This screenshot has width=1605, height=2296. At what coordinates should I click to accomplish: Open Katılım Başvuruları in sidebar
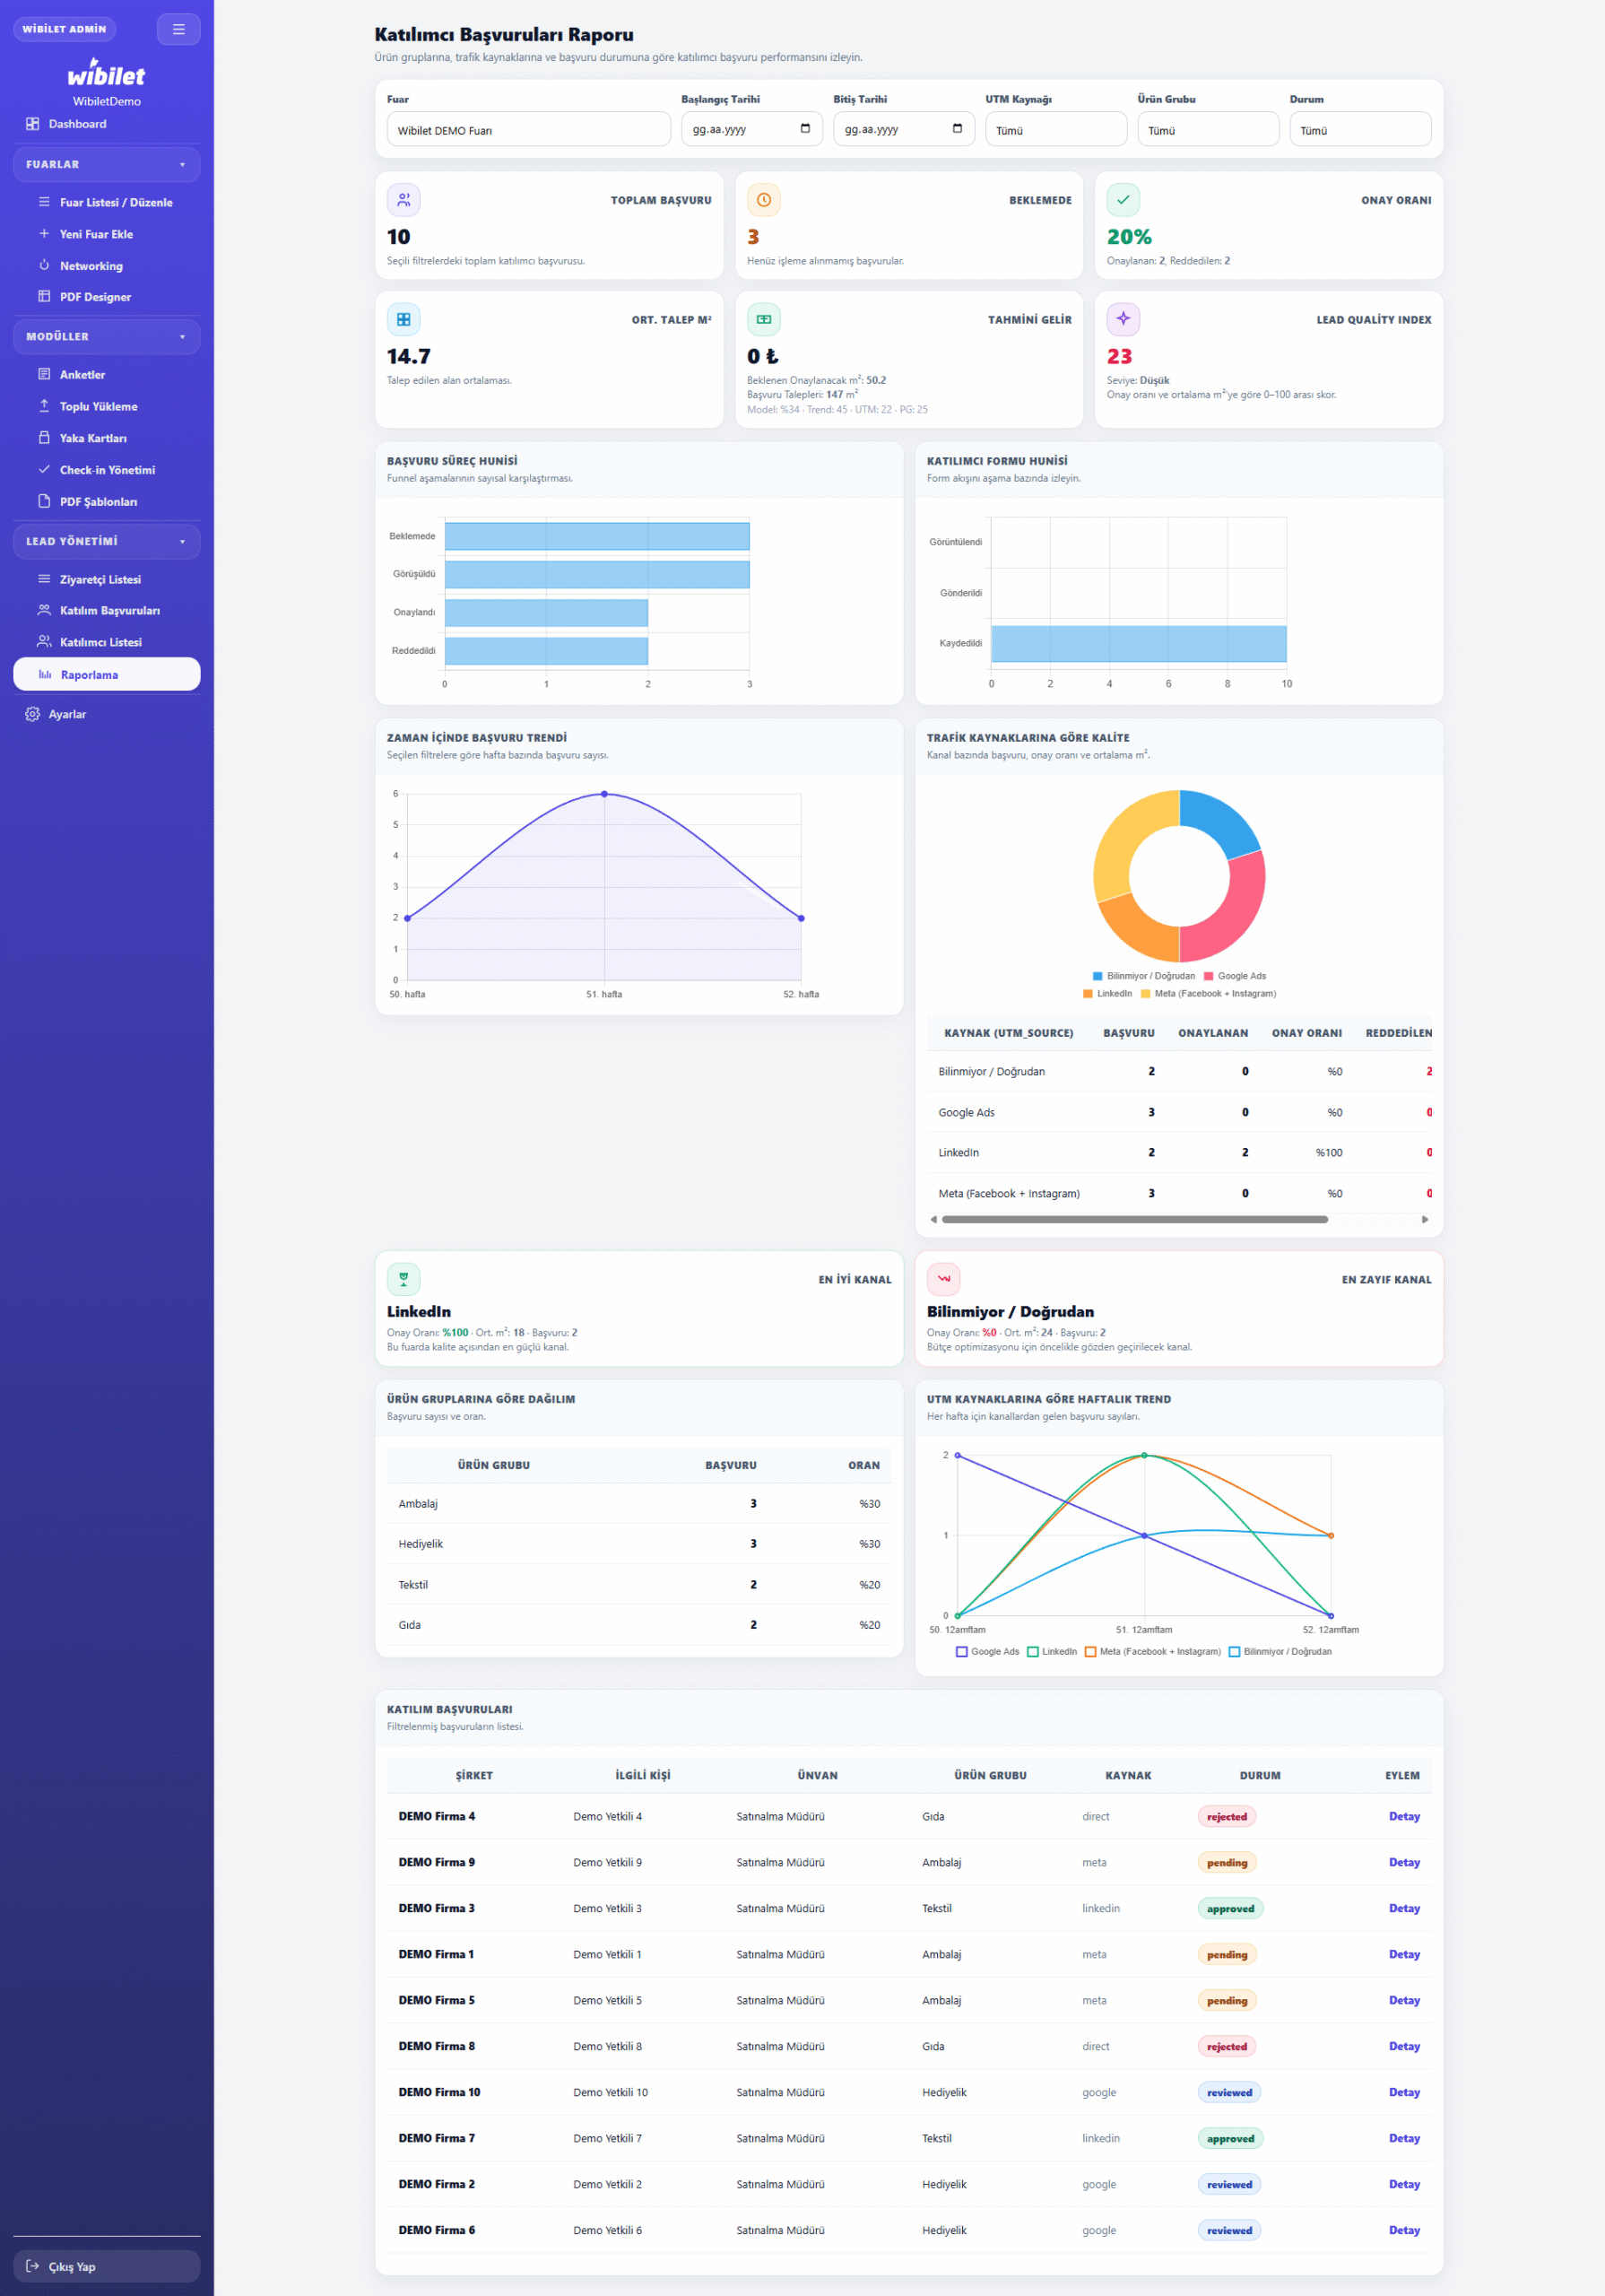coord(109,610)
